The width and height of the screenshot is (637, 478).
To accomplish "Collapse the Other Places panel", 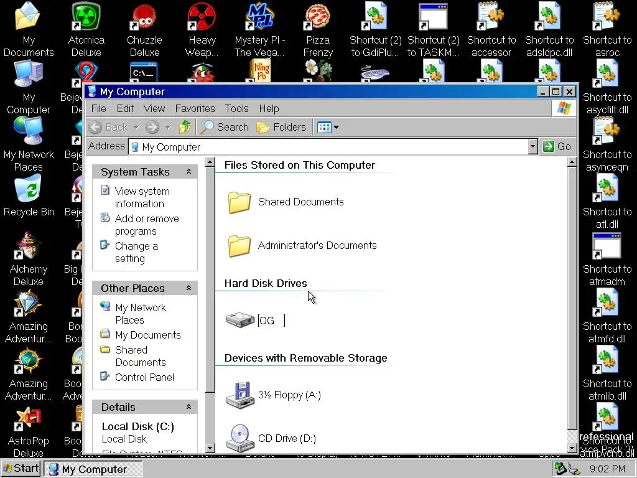I will [x=188, y=288].
